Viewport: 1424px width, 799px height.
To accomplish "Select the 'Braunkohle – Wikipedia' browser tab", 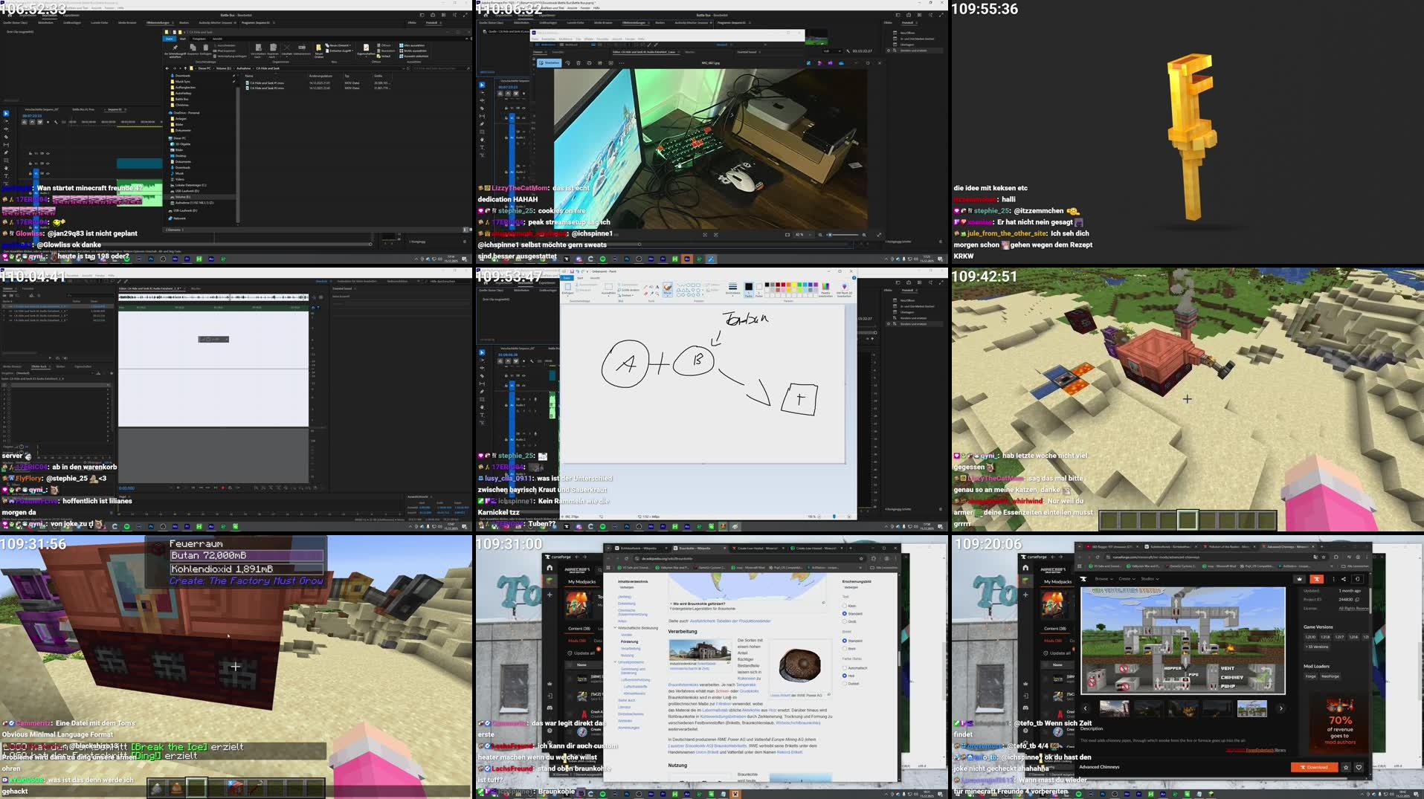I will pos(695,548).
